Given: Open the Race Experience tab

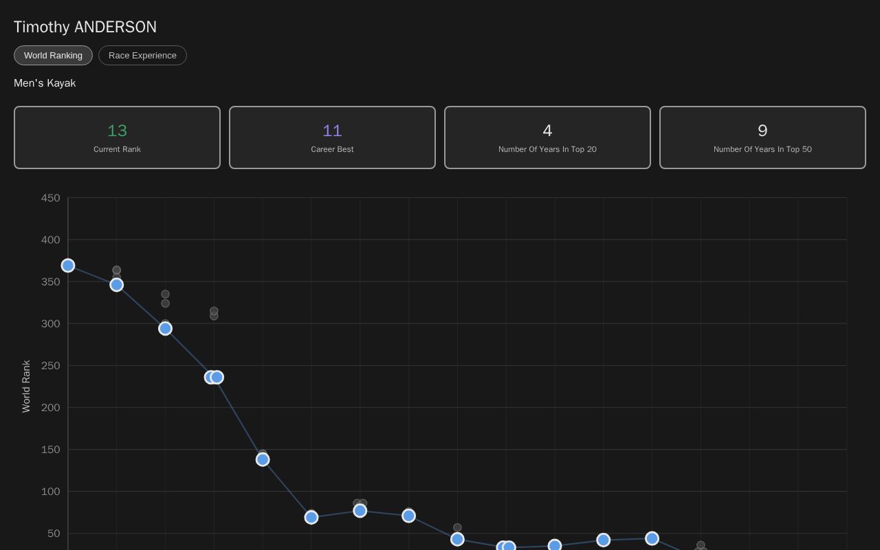Looking at the screenshot, I should (142, 55).
